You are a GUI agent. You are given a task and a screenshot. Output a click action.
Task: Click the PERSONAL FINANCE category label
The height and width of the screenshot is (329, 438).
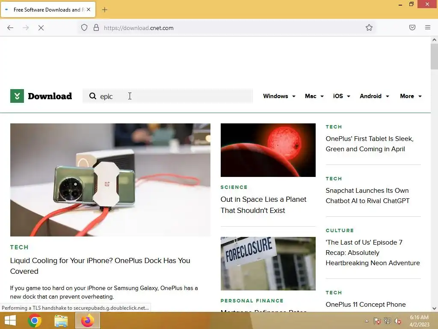click(252, 301)
